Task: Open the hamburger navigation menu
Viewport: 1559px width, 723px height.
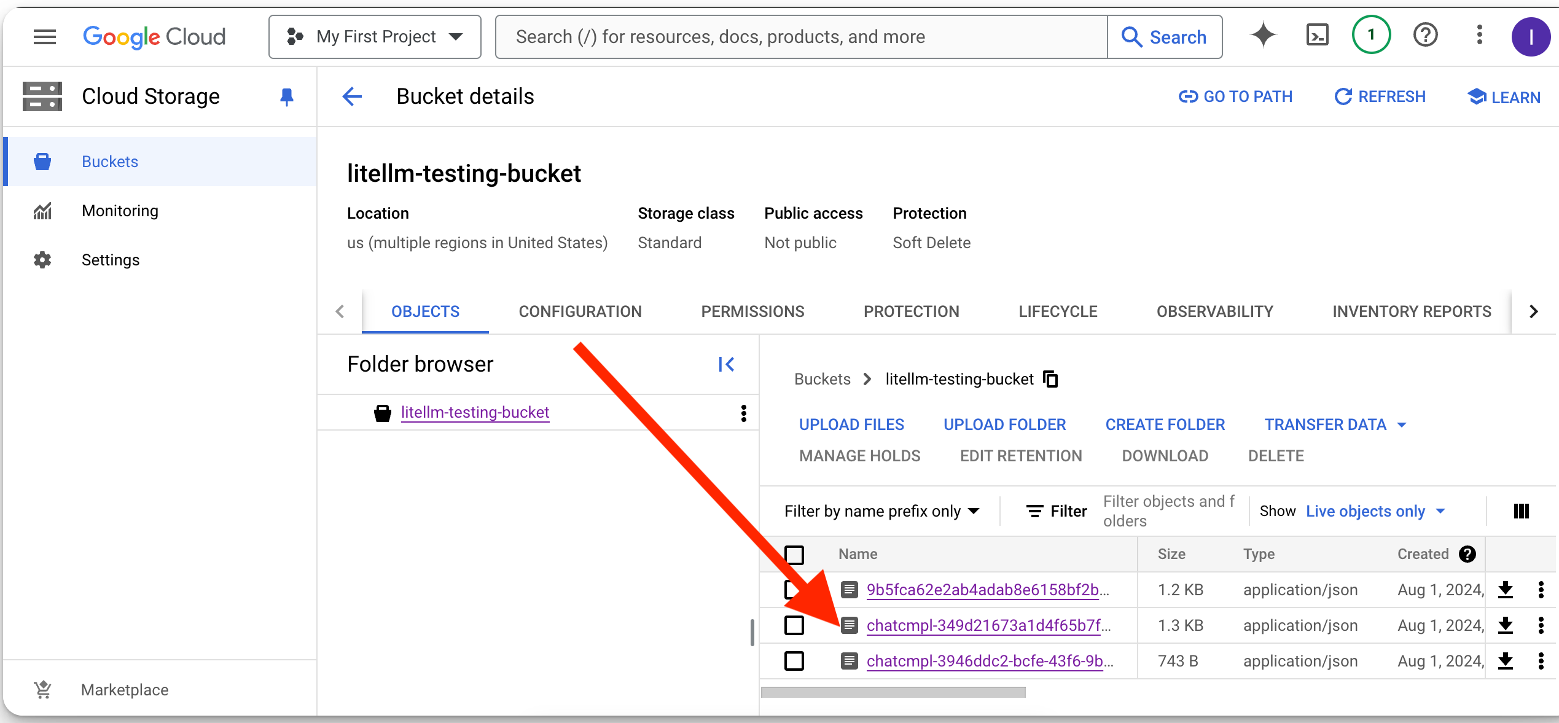Action: click(x=44, y=37)
